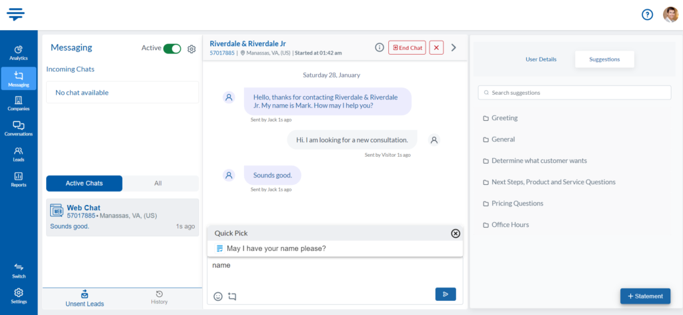Click the messaging settings gear icon
The image size is (683, 315).
191,49
